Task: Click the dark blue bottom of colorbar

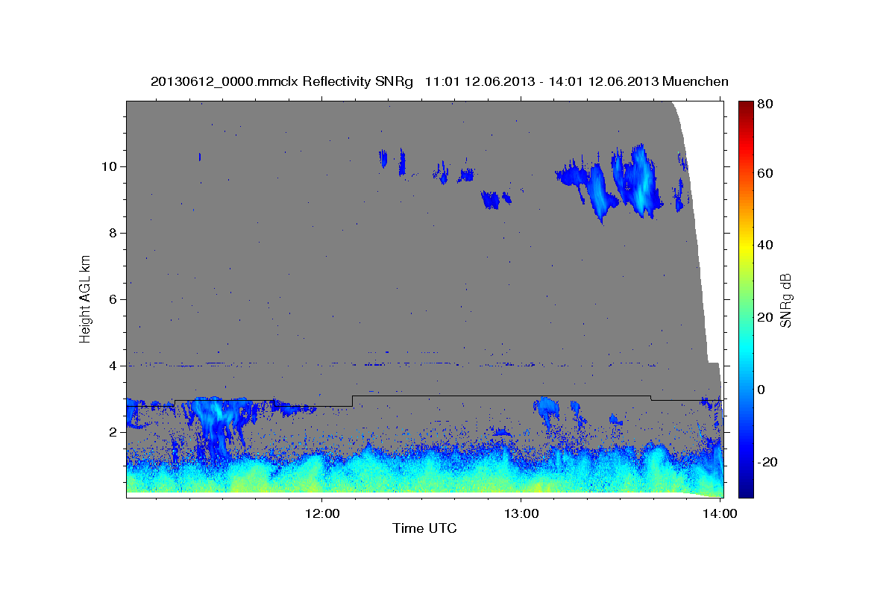Action: [746, 491]
